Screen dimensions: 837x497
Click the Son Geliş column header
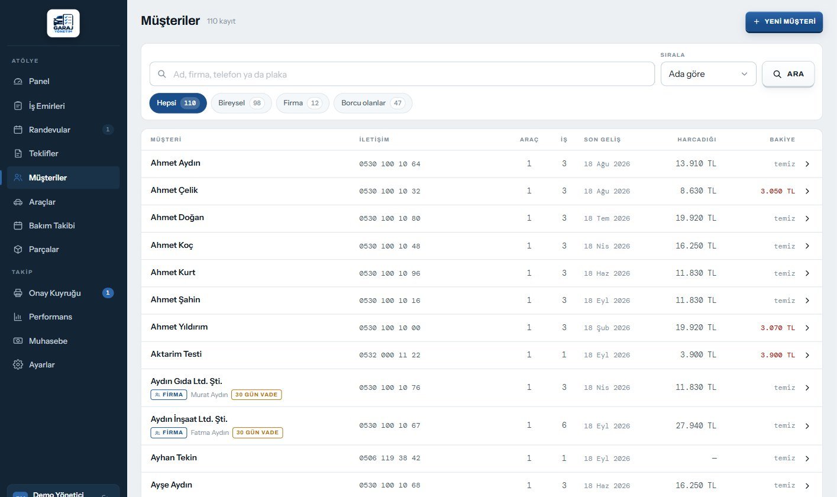pos(602,140)
